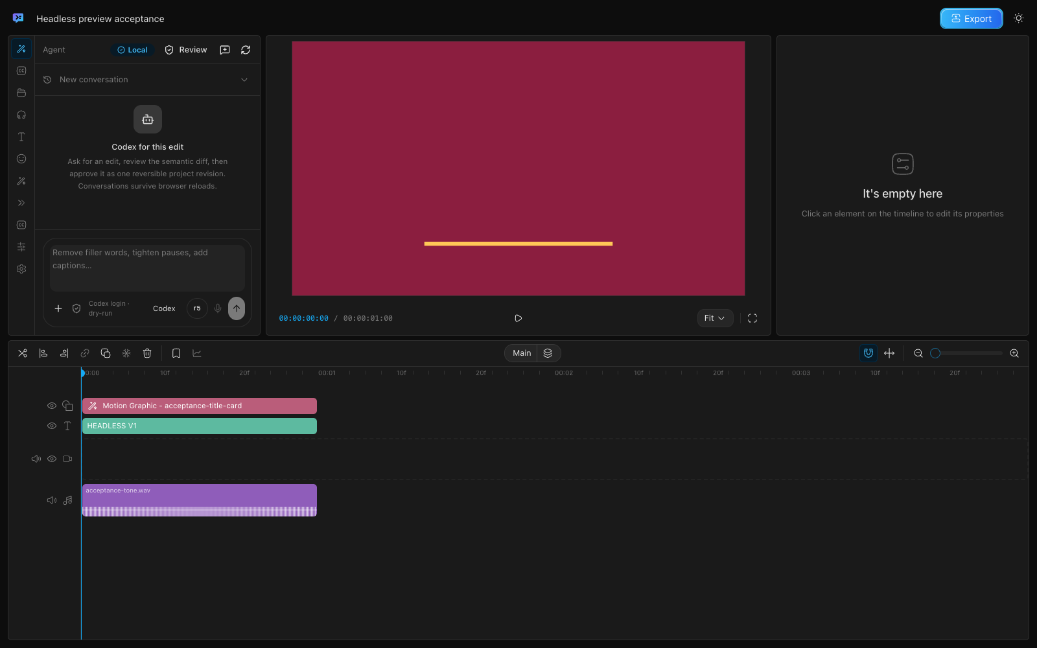The width and height of the screenshot is (1037, 648).
Task: Expand the New conversation dropdown
Action: click(147, 80)
